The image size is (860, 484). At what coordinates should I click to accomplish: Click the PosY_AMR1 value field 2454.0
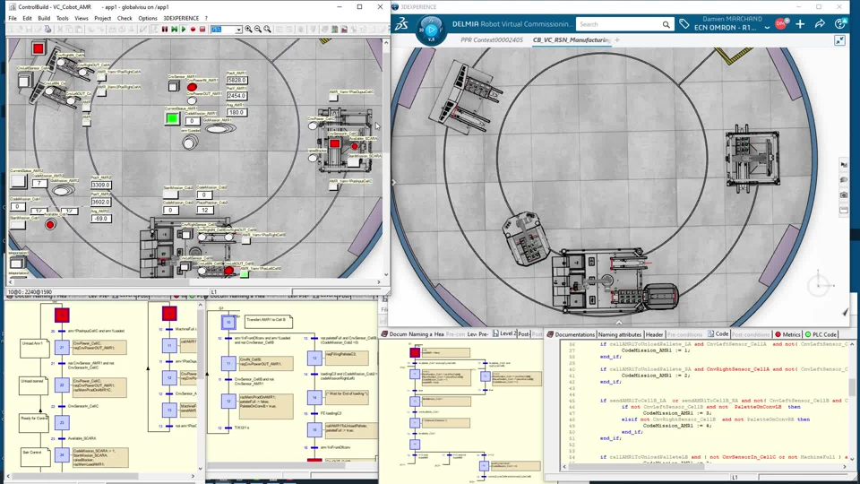tap(236, 96)
